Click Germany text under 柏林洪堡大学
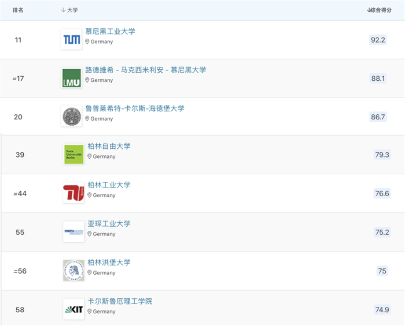The image size is (405, 326). [x=104, y=273]
